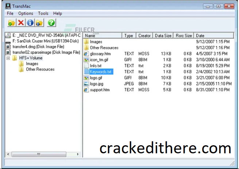Click the Images folder icon in tree
Image resolution: width=239 pixels, height=169 pixels.
[x=21, y=64]
